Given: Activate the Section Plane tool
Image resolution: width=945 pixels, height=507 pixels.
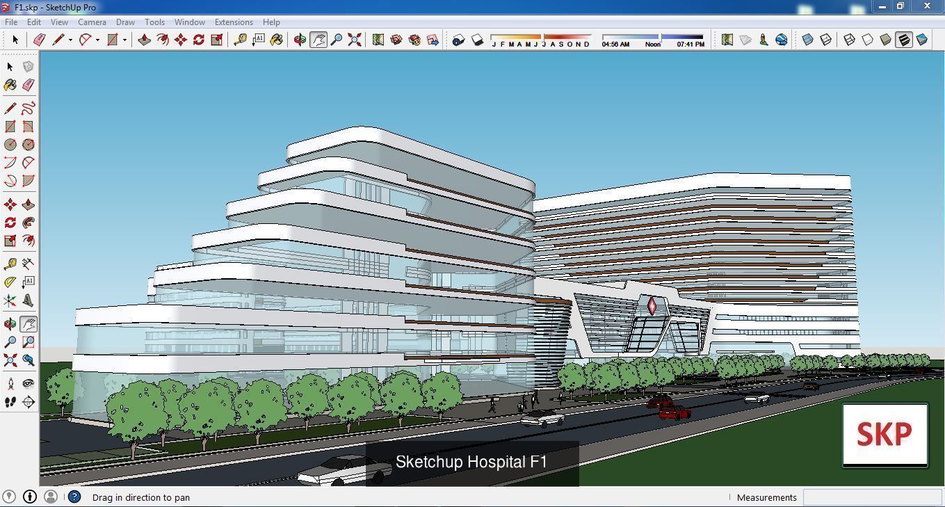Looking at the screenshot, I should (x=29, y=401).
